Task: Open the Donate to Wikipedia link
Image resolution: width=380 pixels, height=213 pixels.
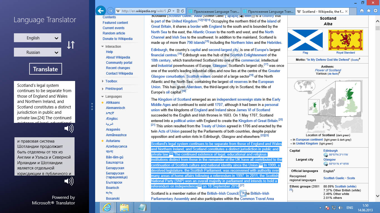Action: (117, 39)
